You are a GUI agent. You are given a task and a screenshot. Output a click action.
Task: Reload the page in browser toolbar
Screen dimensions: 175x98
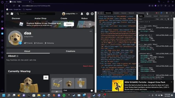(x=14, y=6)
